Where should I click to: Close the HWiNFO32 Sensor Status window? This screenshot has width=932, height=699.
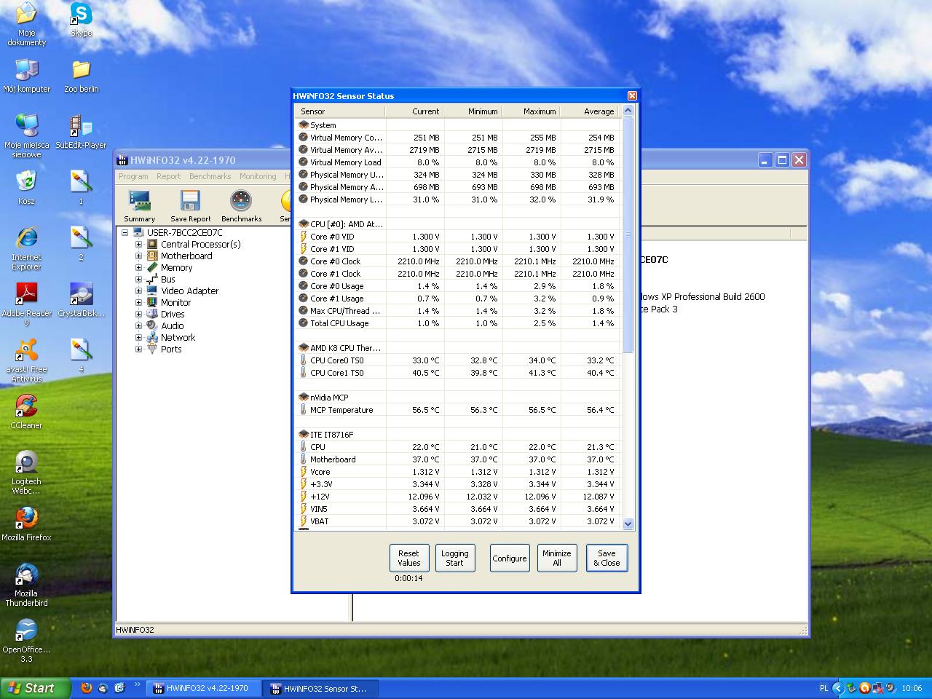coord(632,95)
